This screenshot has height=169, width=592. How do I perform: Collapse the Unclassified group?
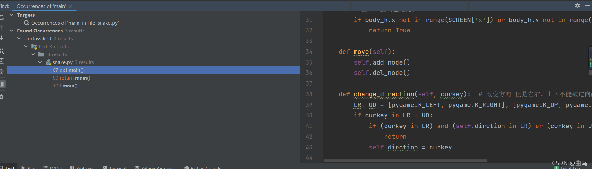coord(19,38)
